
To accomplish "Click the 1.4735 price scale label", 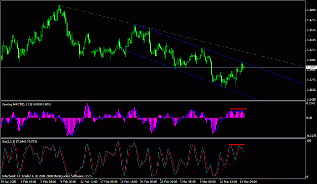I will (311, 20).
